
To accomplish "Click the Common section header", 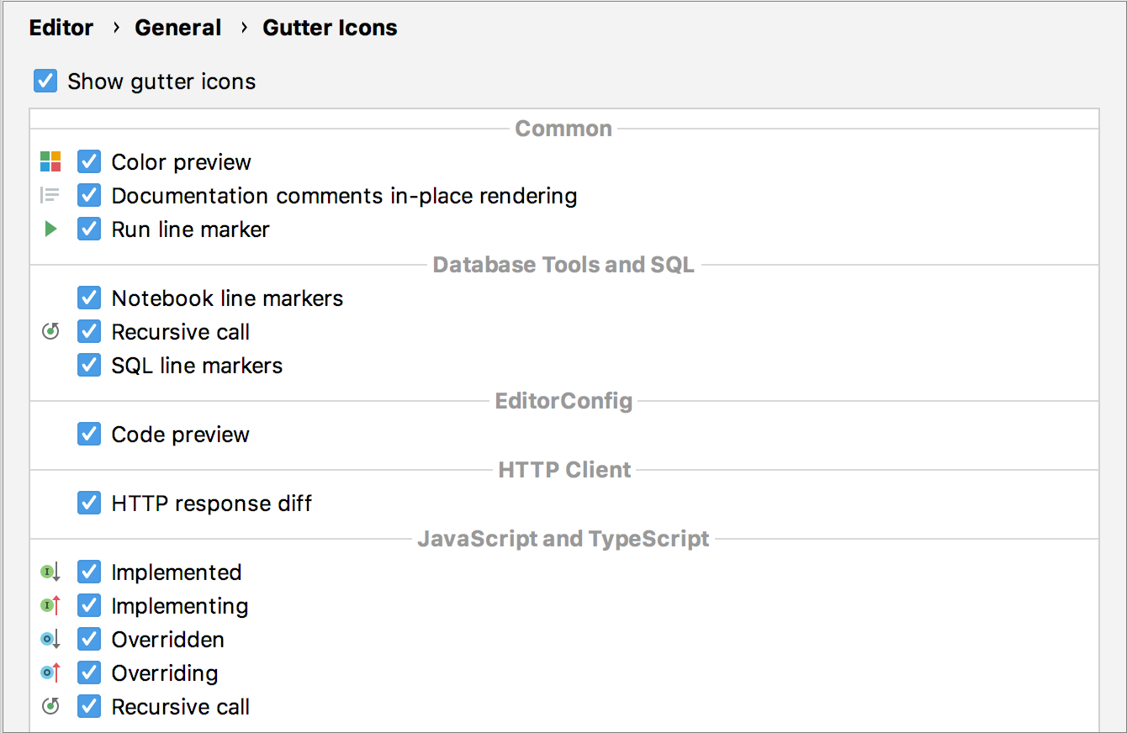I will point(563,128).
